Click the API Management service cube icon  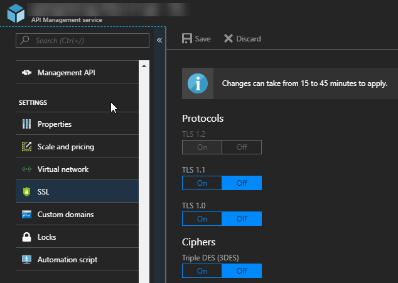[16, 13]
